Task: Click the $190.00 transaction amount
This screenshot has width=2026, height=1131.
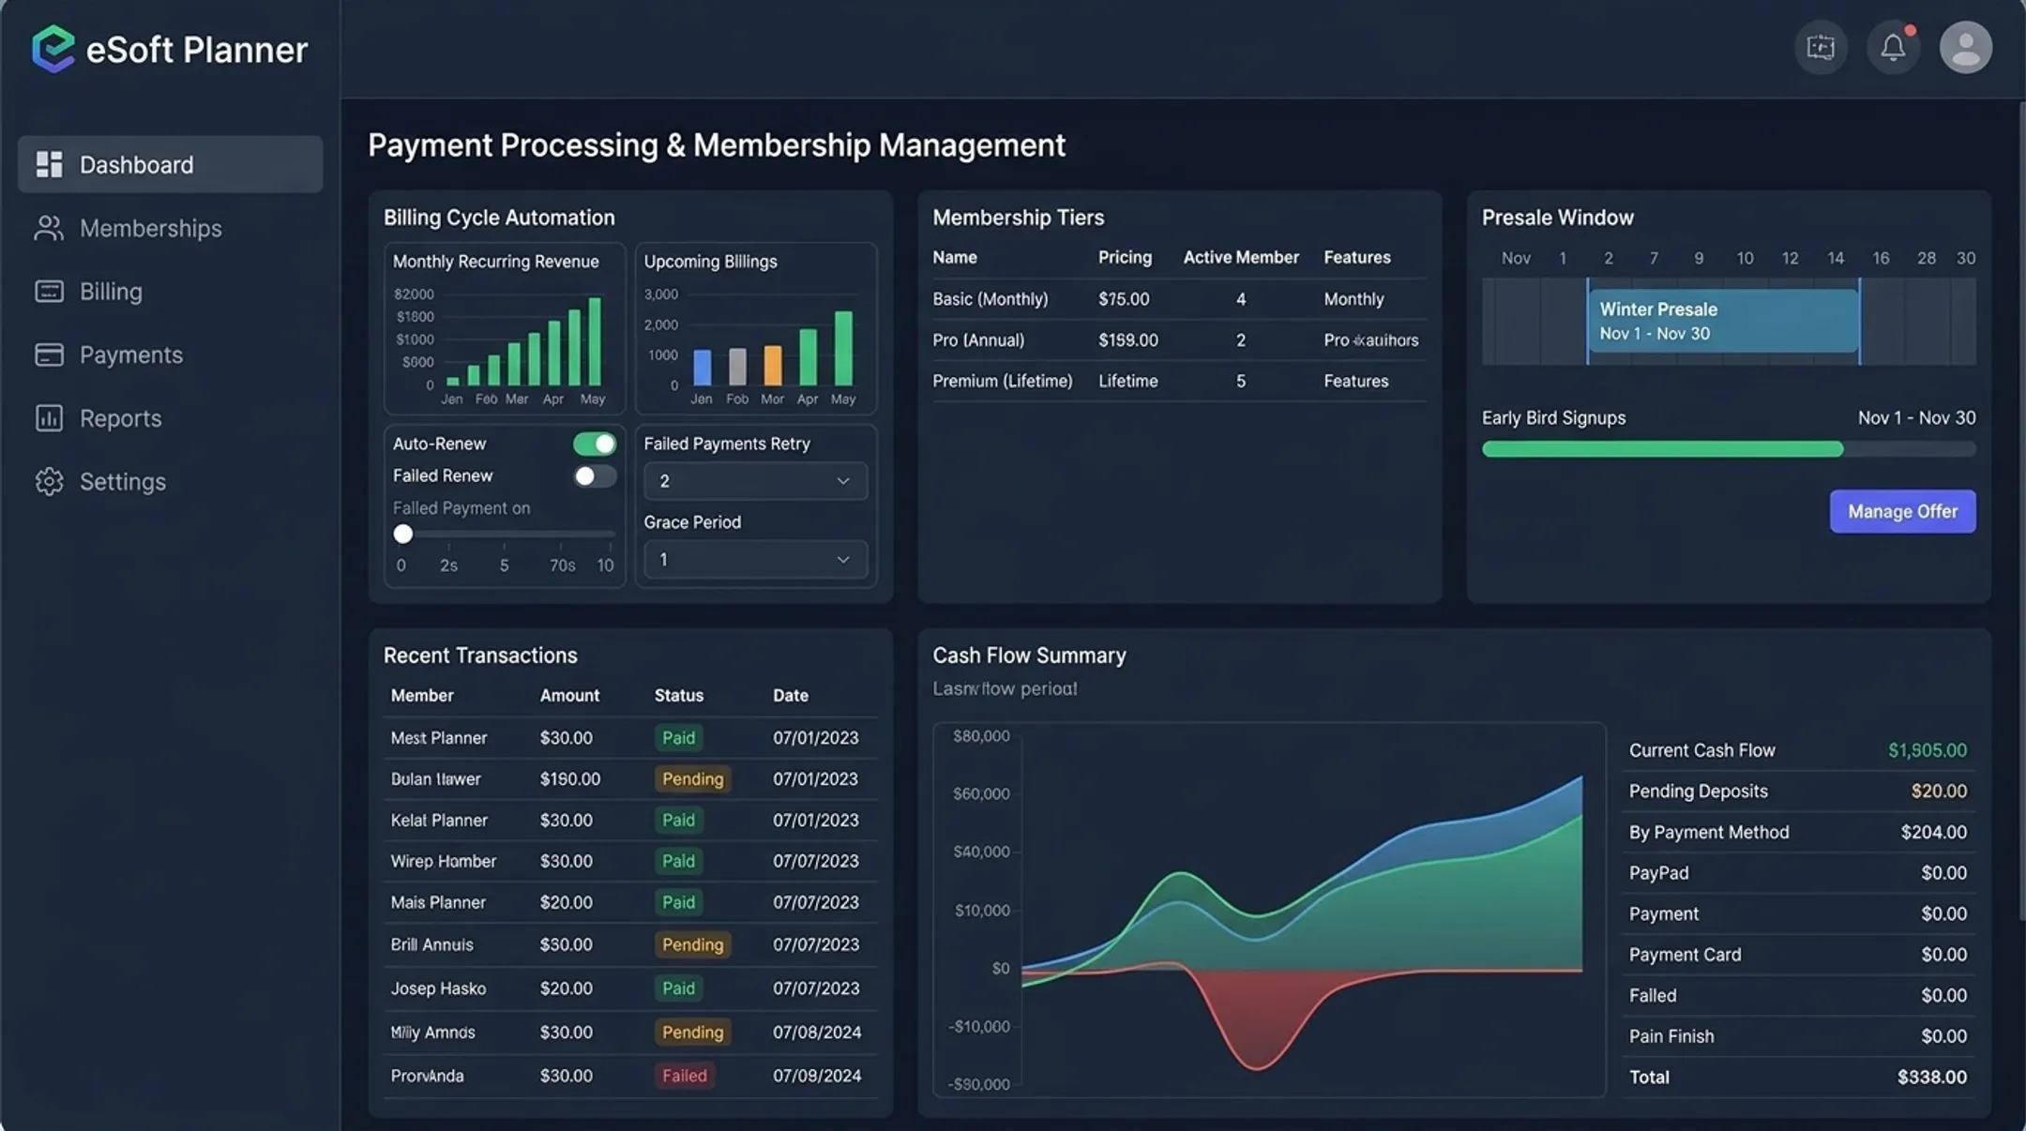Action: [570, 778]
